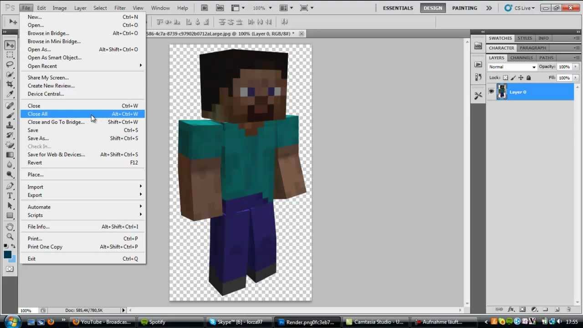Switch foreground and background colors
Image resolution: width=583 pixels, height=328 pixels.
coord(14,246)
